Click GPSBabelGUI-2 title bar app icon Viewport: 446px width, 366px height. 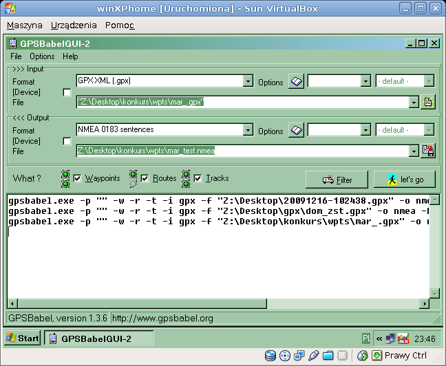pos(13,43)
